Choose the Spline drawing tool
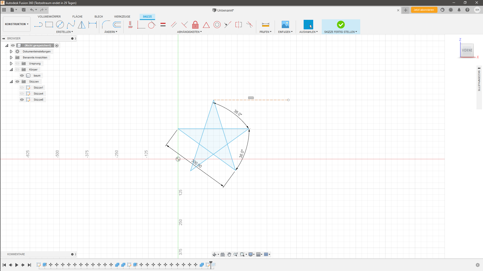 (x=71, y=25)
